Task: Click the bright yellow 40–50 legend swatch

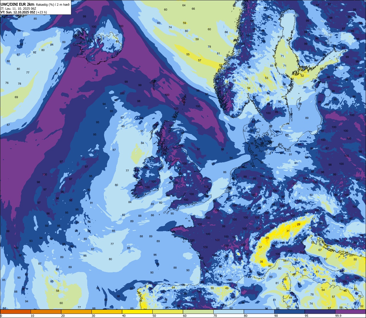Action: click(x=137, y=312)
